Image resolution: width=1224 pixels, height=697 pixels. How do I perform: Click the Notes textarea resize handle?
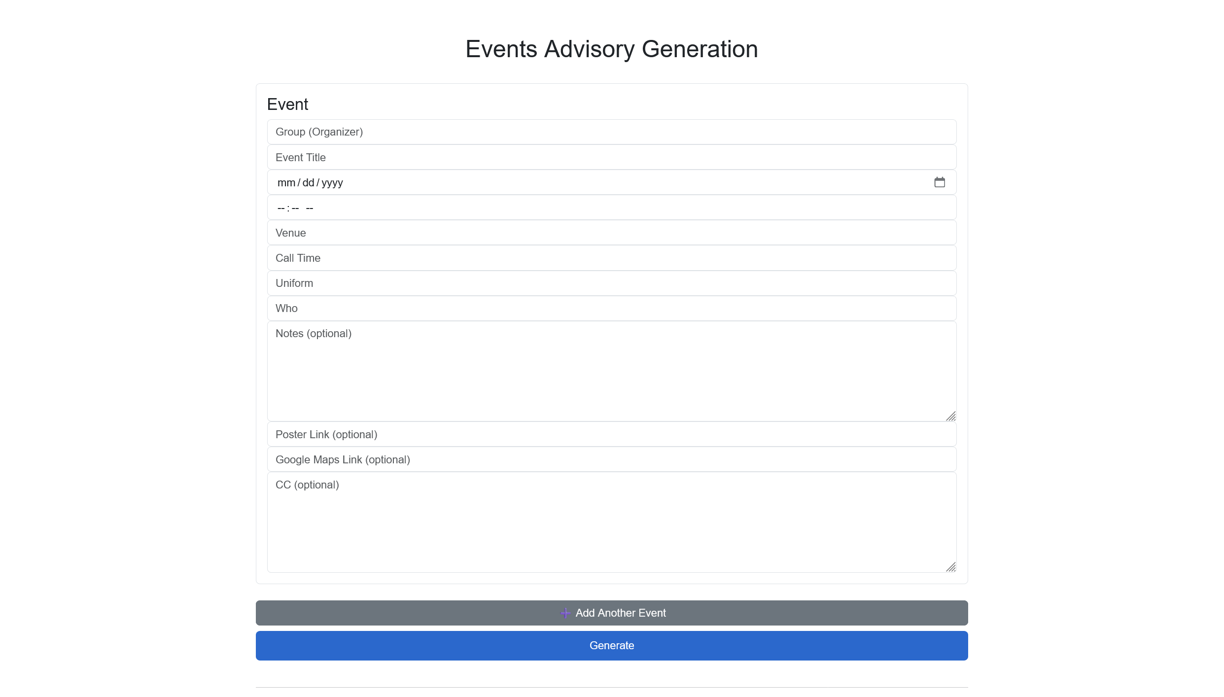click(x=951, y=417)
